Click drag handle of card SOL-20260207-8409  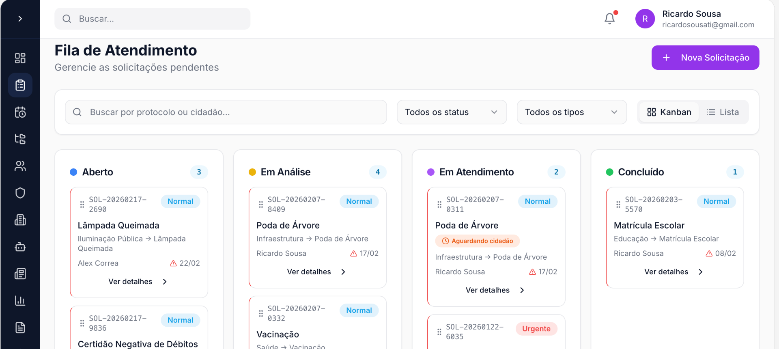261,205
